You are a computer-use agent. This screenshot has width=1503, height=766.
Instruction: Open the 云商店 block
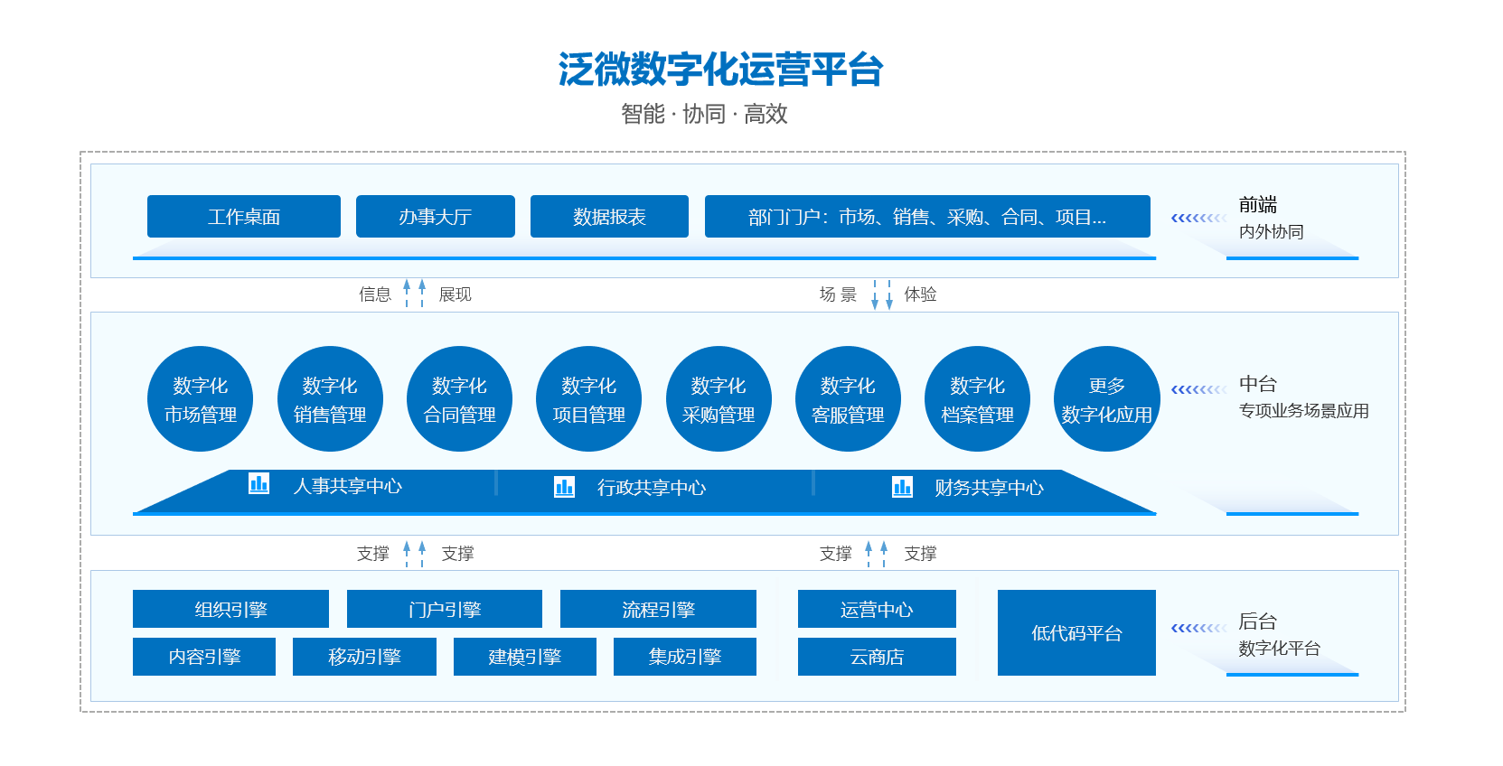coord(877,657)
